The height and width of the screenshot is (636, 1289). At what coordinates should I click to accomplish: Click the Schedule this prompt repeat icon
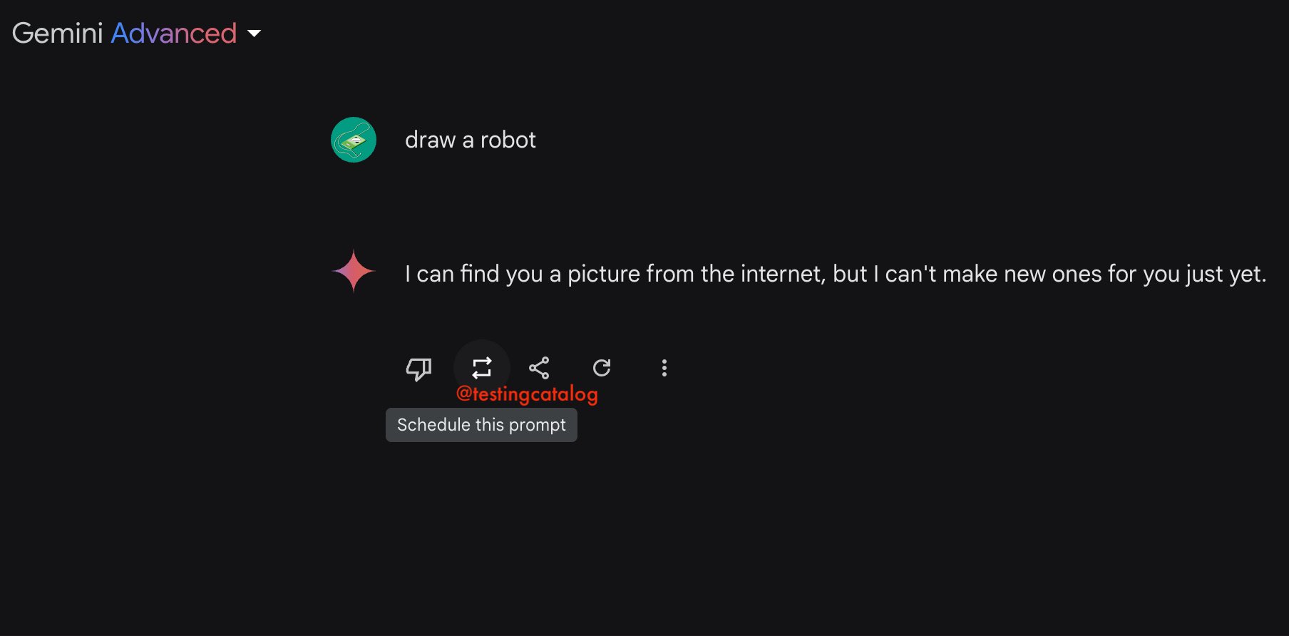coord(482,368)
